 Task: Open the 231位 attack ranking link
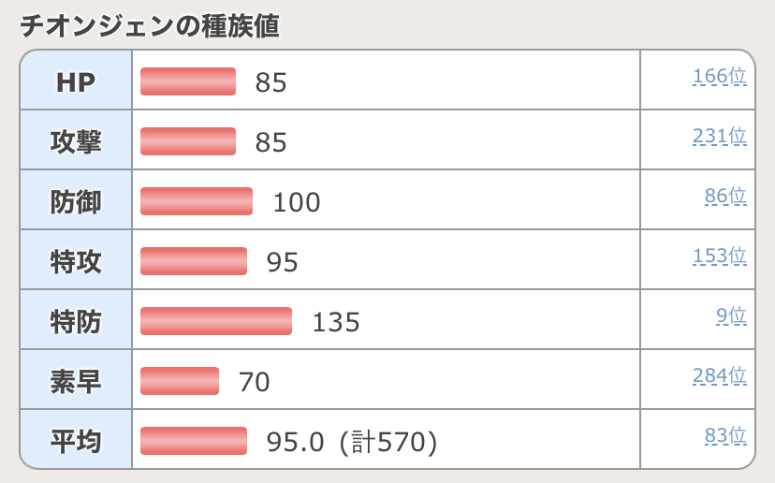pos(720,137)
